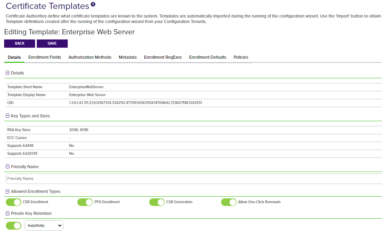The height and width of the screenshot is (232, 382).
Task: Toggle Allow One-Click Renewals switch
Action: [x=229, y=202]
